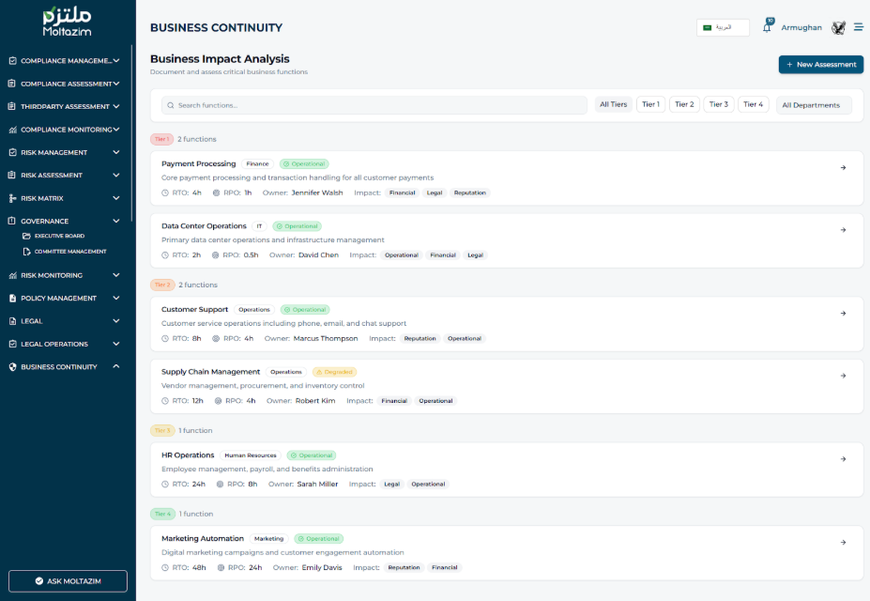870x601 pixels.
Task: Click the user avatar icon
Action: [x=838, y=28]
